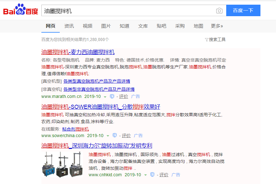Viewport: 276px width, 184px height.
Task: Open 搜索工具 options
Action: click(x=217, y=40)
